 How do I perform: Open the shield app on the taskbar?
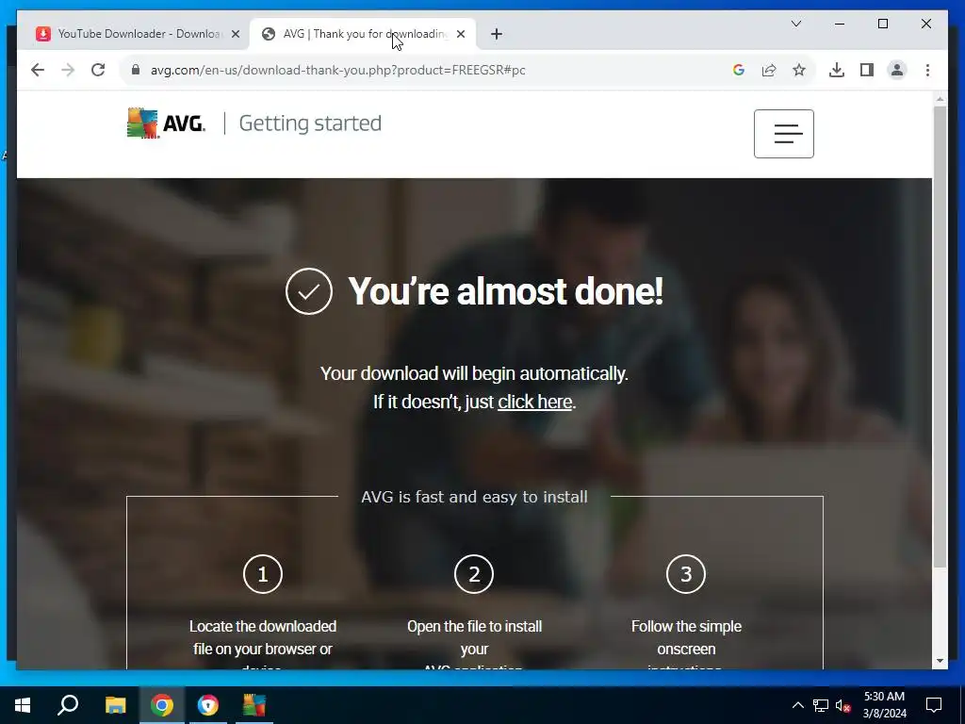(x=208, y=705)
